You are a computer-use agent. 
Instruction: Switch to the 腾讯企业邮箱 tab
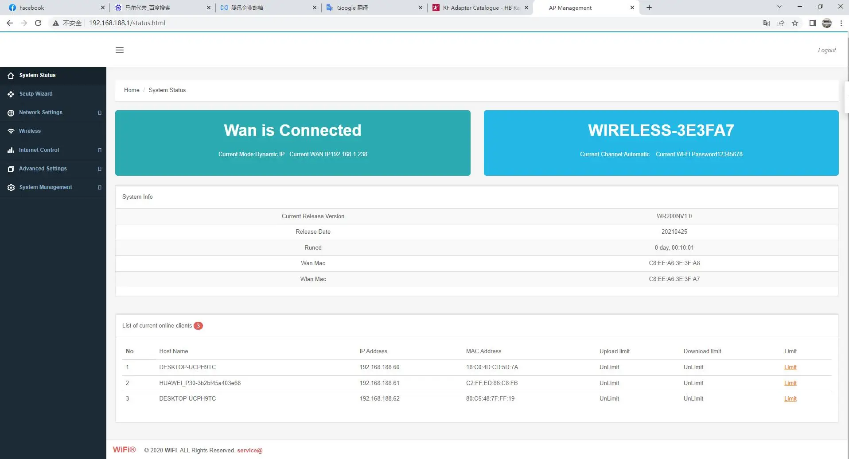(x=268, y=8)
